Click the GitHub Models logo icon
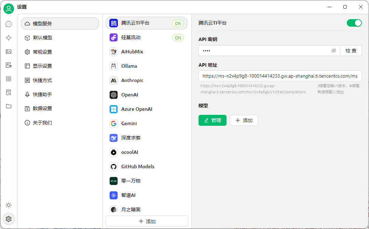369x229 pixels. (x=114, y=167)
